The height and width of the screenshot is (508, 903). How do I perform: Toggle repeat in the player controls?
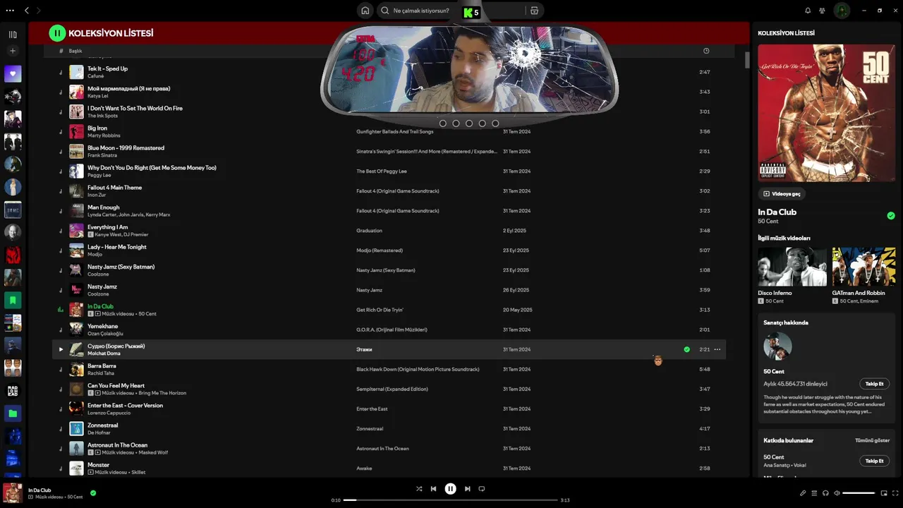coord(482,488)
